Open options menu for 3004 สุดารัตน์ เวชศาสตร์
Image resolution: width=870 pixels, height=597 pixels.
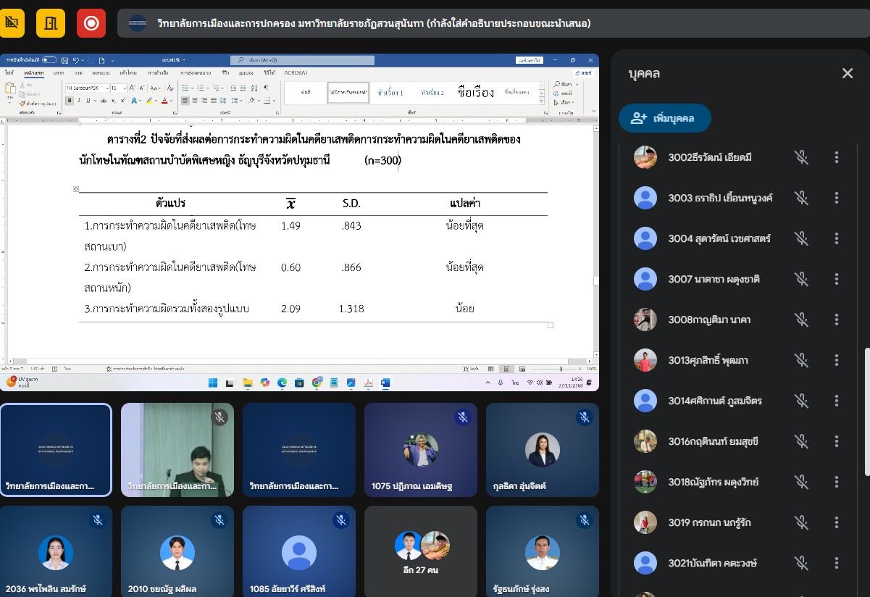837,238
